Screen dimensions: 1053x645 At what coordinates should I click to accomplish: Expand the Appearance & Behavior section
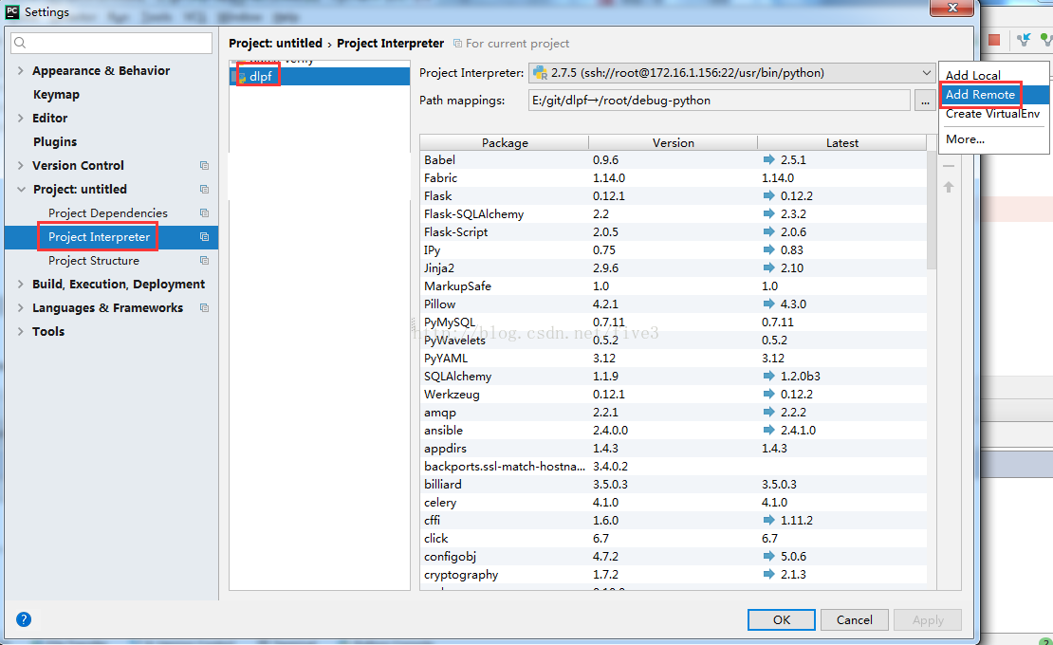coord(20,70)
